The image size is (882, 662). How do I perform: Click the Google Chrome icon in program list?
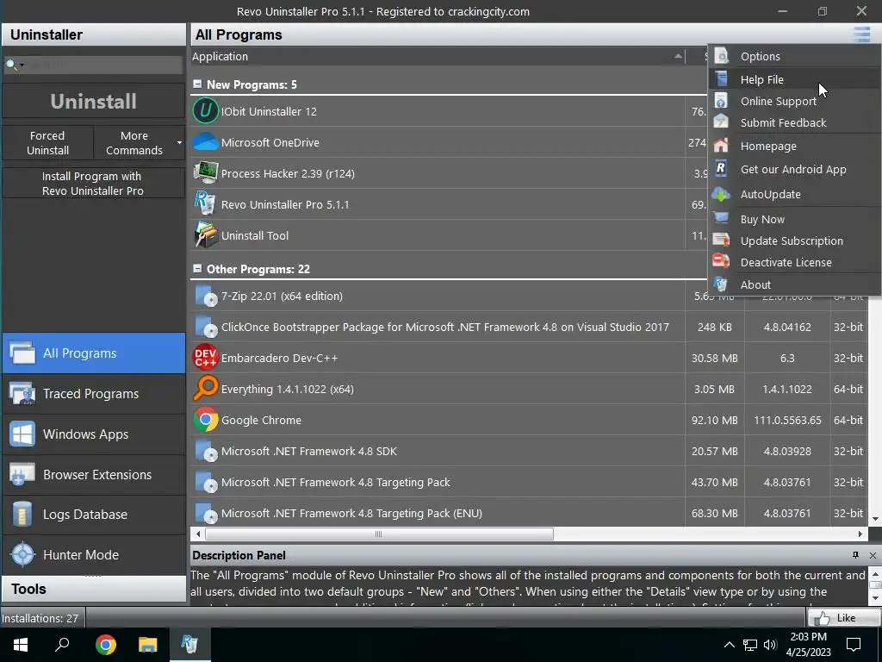(x=205, y=420)
